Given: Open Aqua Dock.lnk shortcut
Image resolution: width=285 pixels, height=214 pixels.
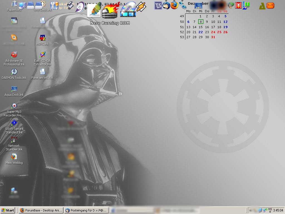Looking at the screenshot, I should click(14, 91).
